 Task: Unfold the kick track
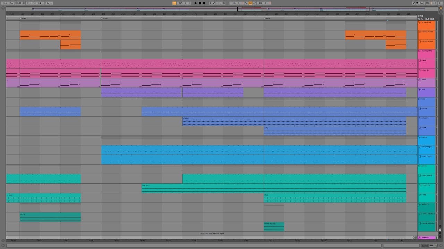420,90
